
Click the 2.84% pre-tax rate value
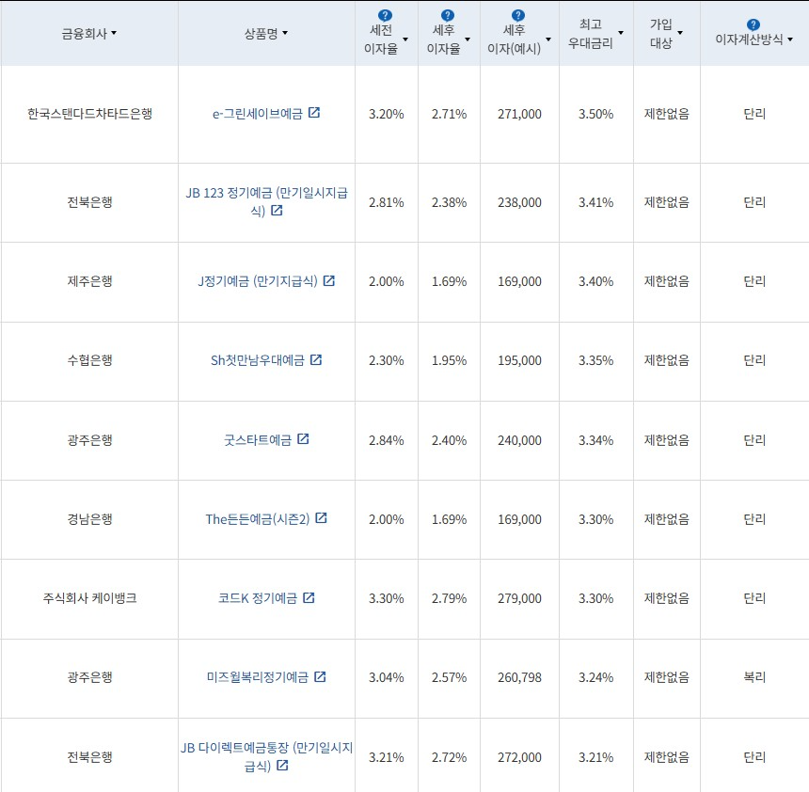pos(387,440)
